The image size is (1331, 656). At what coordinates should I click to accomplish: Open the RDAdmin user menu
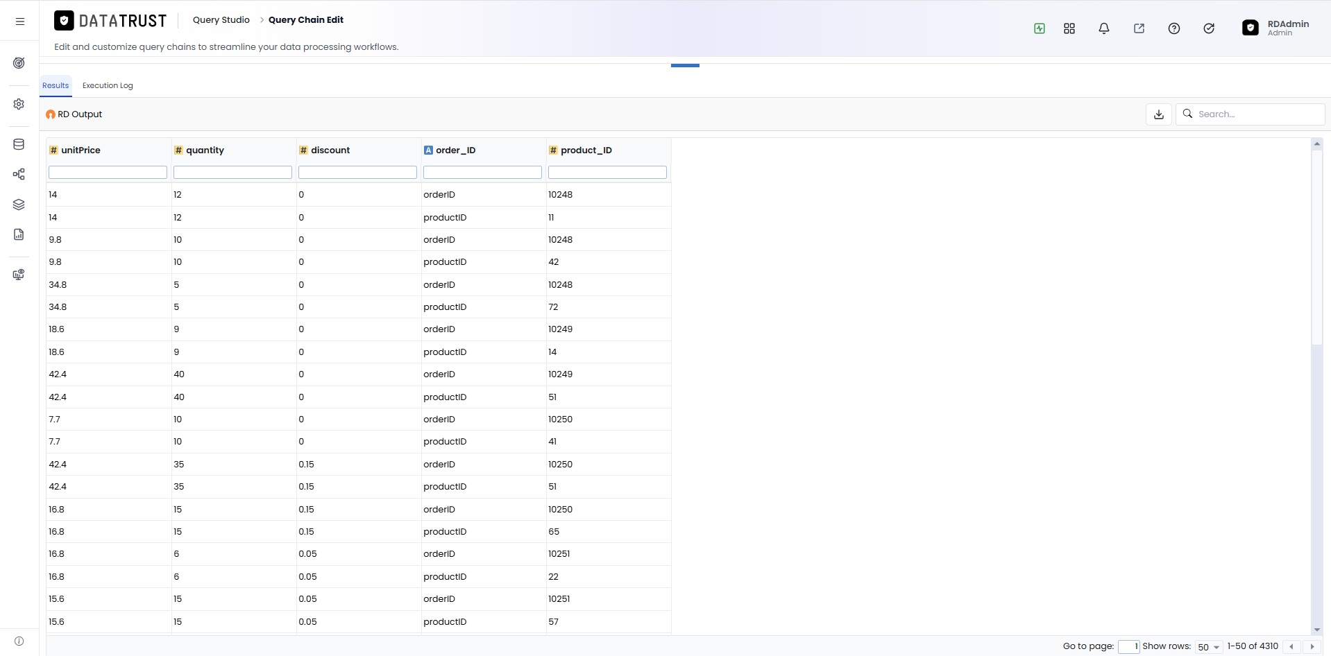pos(1275,28)
